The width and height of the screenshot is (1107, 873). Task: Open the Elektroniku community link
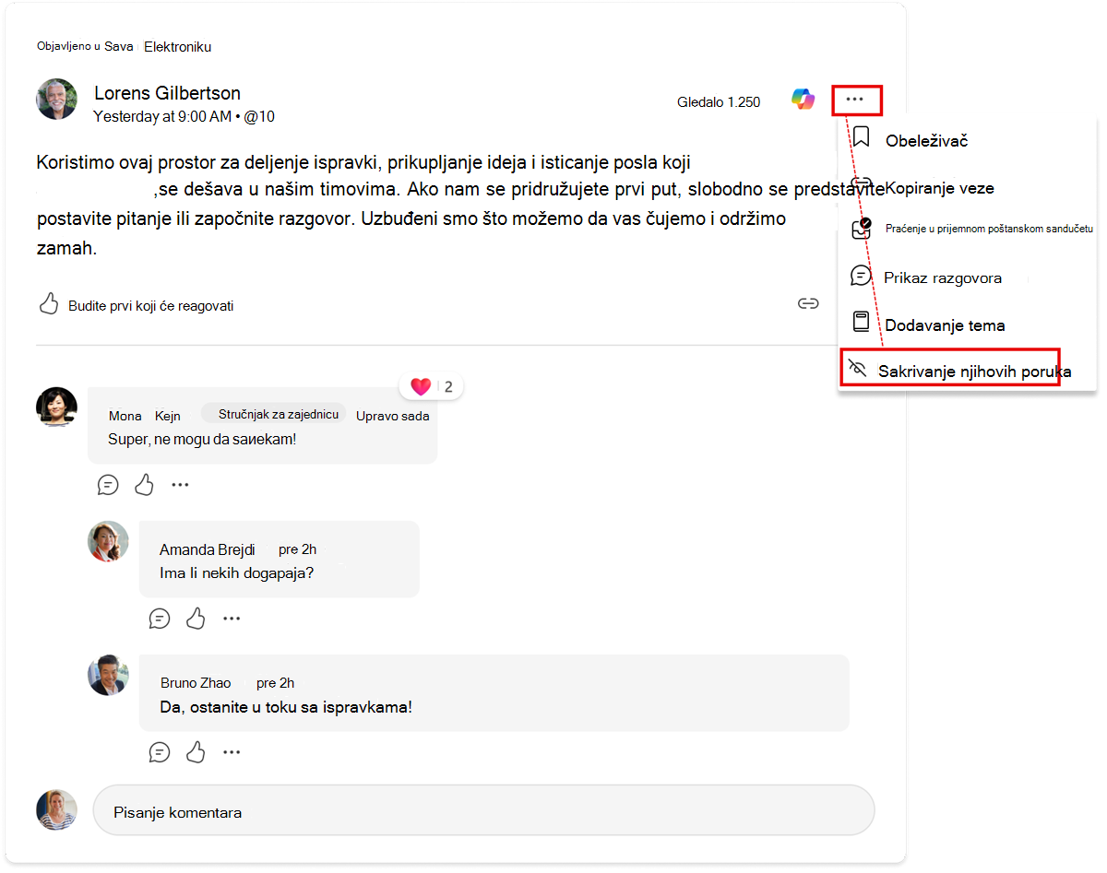(178, 46)
